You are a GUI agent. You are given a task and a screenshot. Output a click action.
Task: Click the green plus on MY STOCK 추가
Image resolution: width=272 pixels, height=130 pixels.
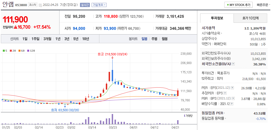point(228,5)
